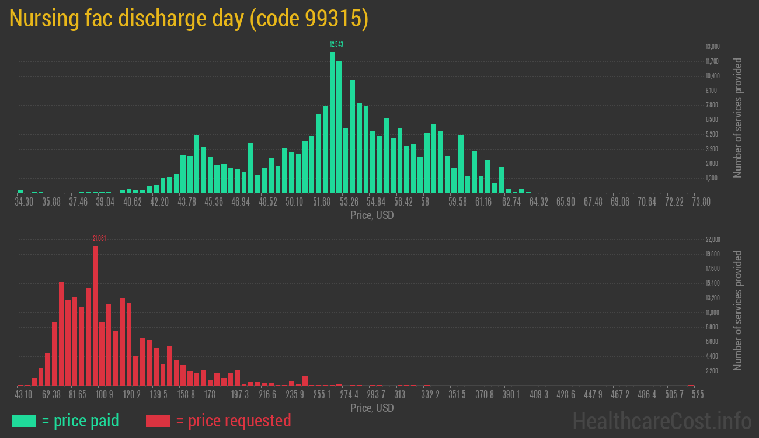
Task: Select the 34.30 tick on the green chart axis
Action: [x=24, y=202]
